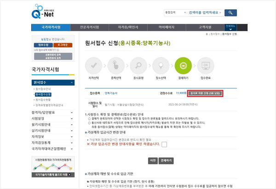This screenshot has width=276, height=189.
Task: Click the orange 로그아웃 button
Action: [x=63, y=45]
